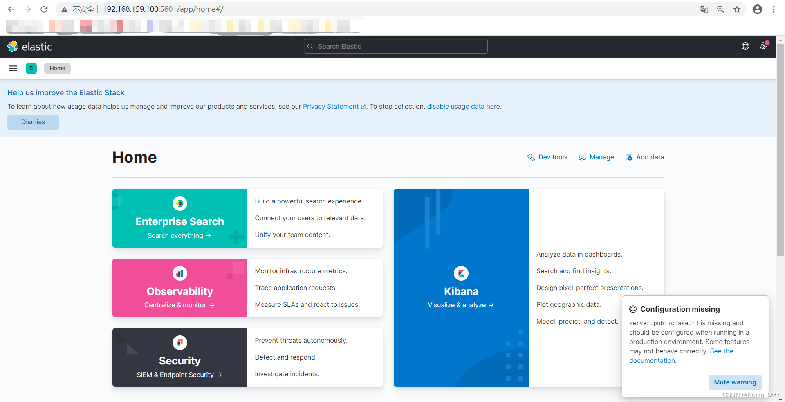Bookmark this page with the star icon

click(737, 9)
